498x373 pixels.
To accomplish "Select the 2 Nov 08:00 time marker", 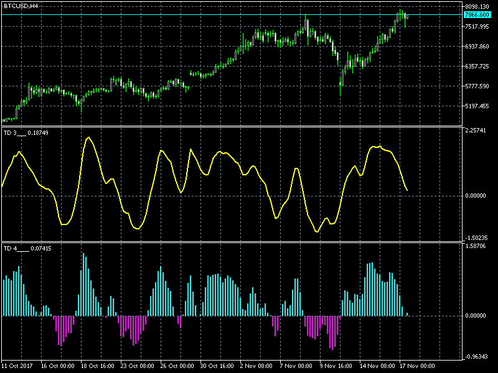I will [256, 366].
